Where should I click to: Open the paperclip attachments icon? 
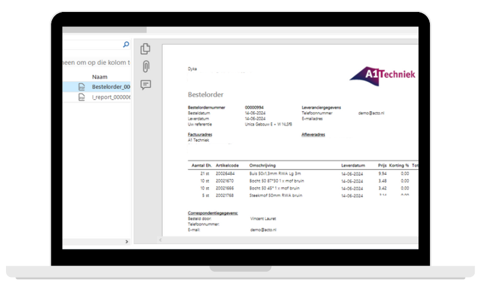click(146, 66)
